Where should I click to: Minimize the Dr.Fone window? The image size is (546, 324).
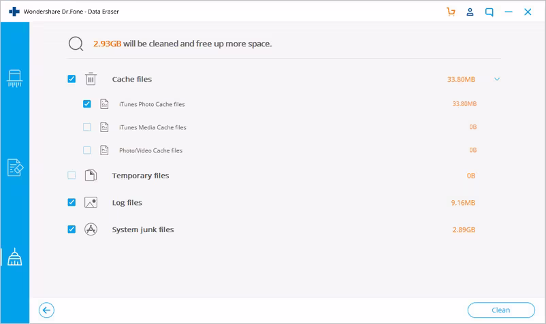(509, 12)
